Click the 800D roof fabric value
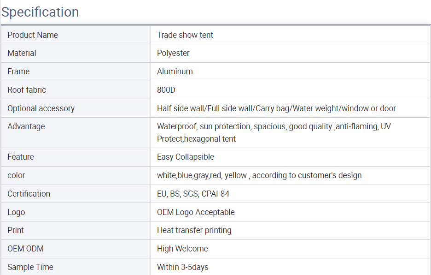Screen dimensions: 431x275 (166, 90)
